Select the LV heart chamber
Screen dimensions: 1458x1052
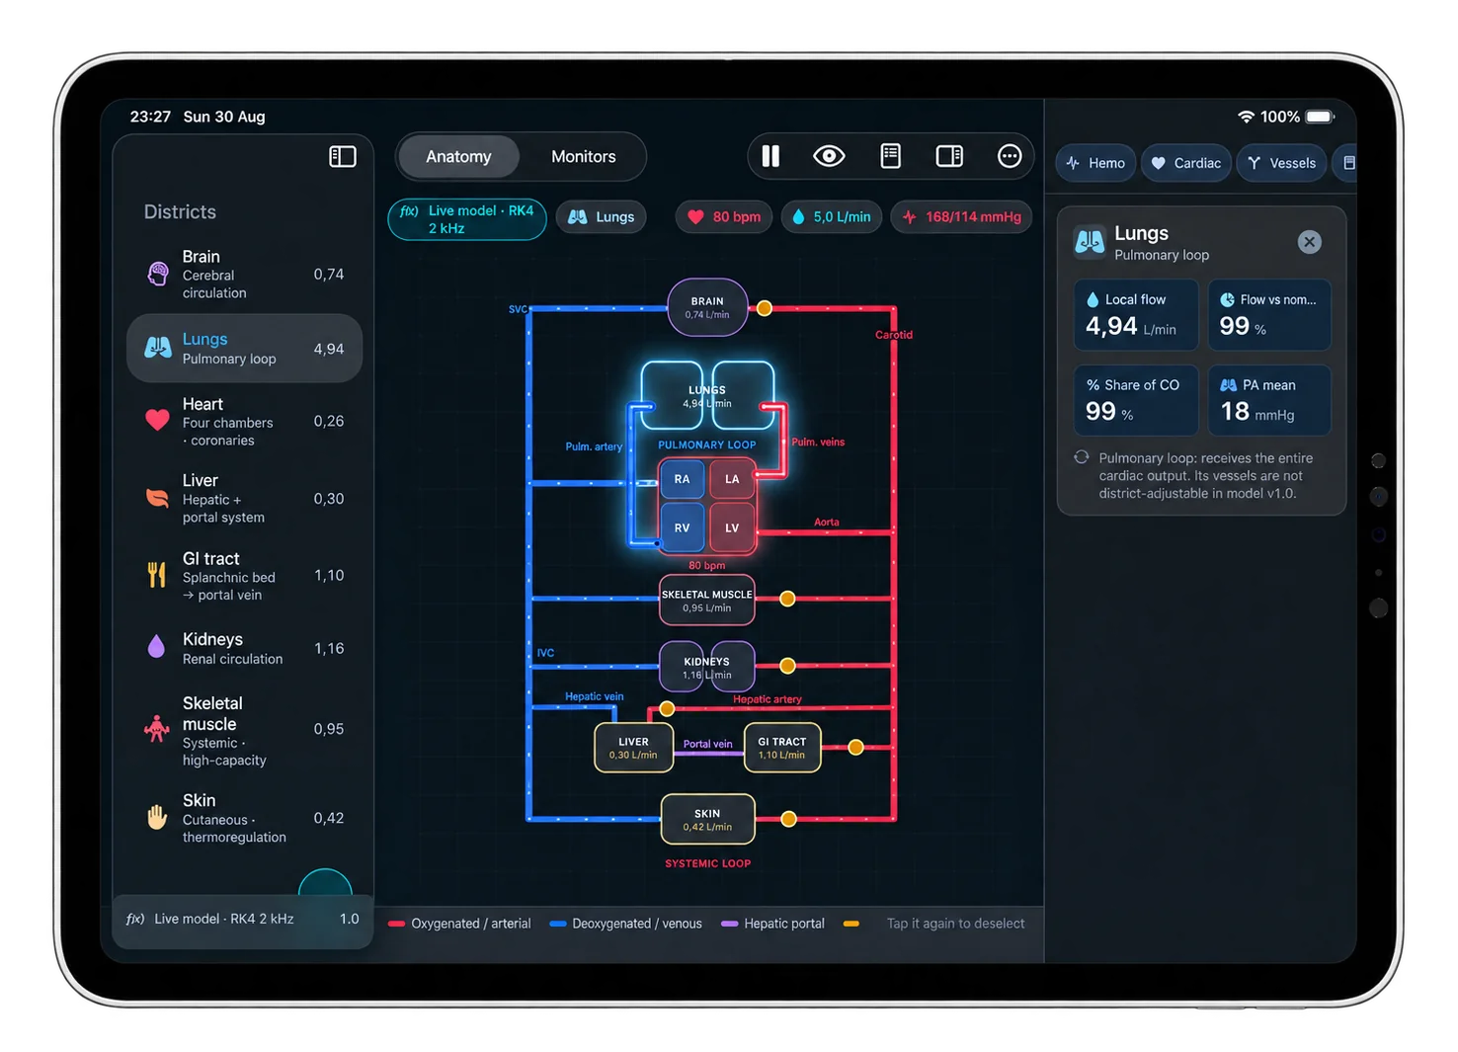(x=732, y=527)
